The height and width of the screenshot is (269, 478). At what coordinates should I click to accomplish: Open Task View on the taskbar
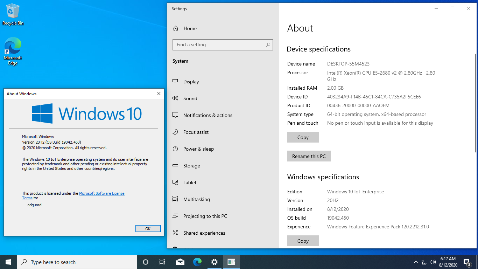pyautogui.click(x=162, y=262)
